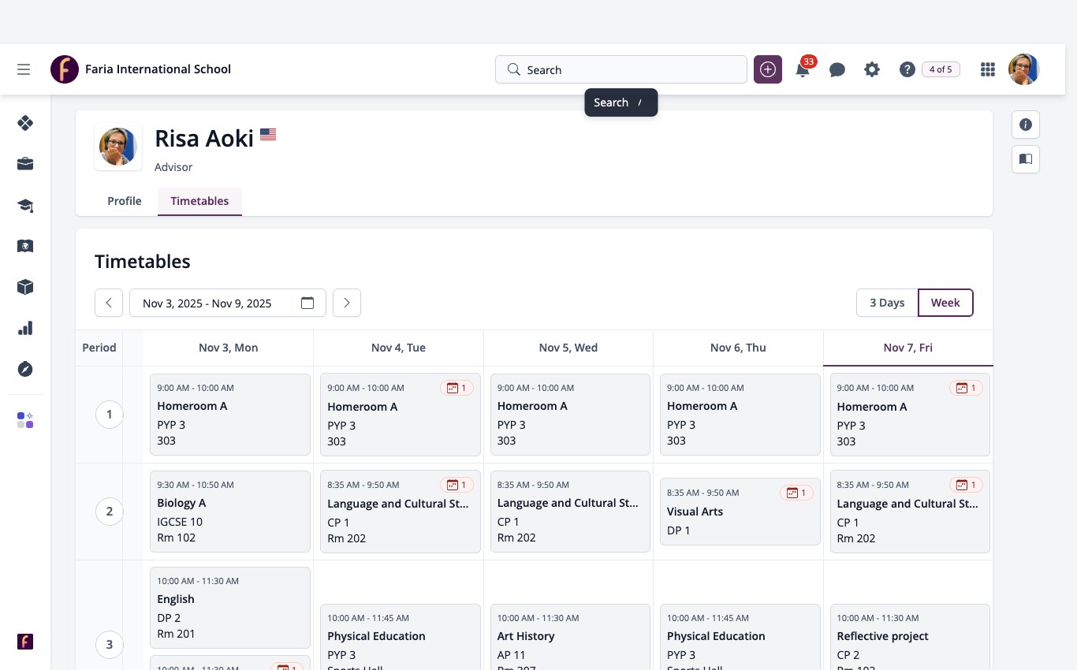Go to next week arrow
The image size is (1077, 670).
(x=347, y=303)
